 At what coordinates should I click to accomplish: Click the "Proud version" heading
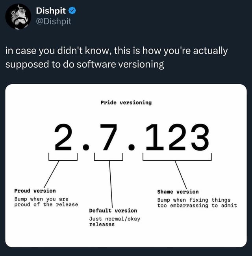[x=35, y=191]
